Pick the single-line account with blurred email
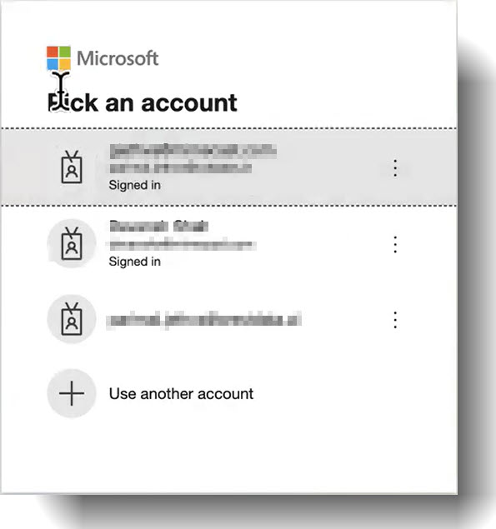Screen dimensions: 496x529 click(204, 320)
